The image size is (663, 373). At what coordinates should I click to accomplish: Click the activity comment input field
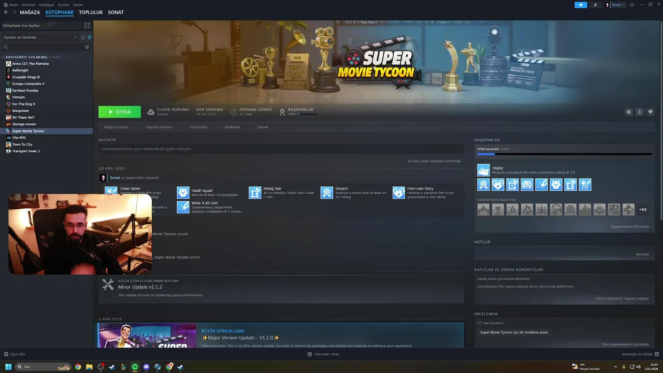click(281, 149)
